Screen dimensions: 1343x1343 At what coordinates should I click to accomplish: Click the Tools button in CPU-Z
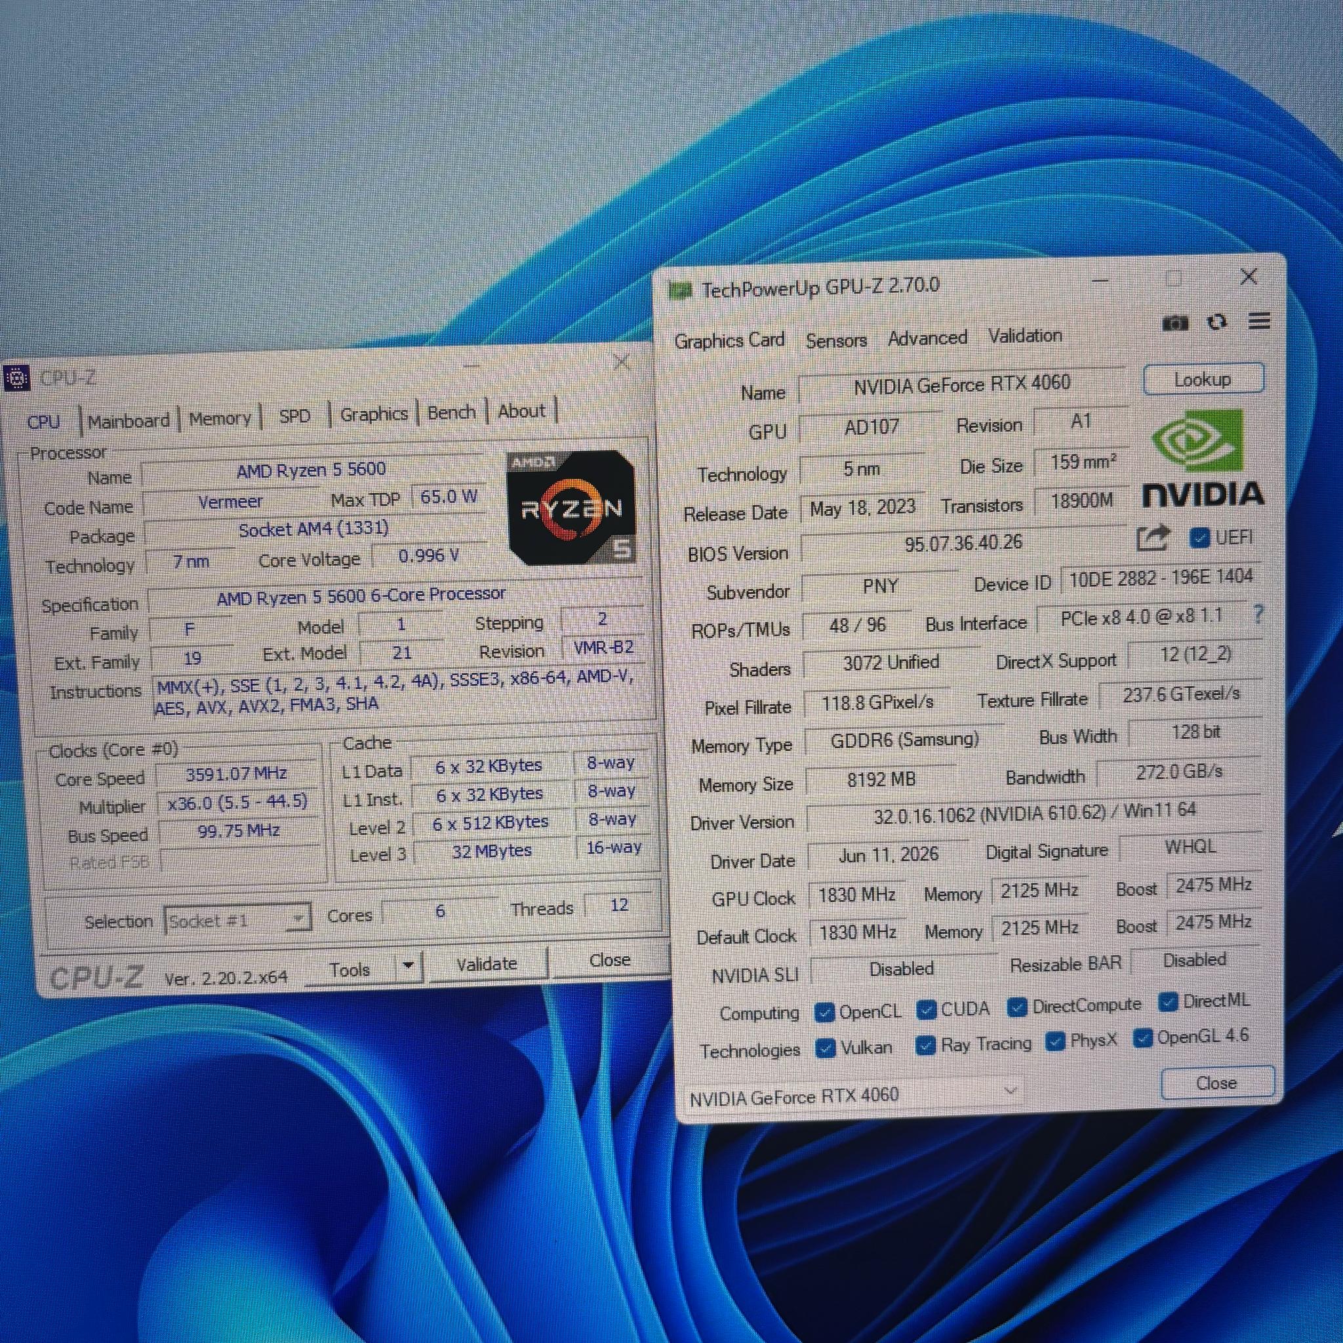pyautogui.click(x=350, y=969)
